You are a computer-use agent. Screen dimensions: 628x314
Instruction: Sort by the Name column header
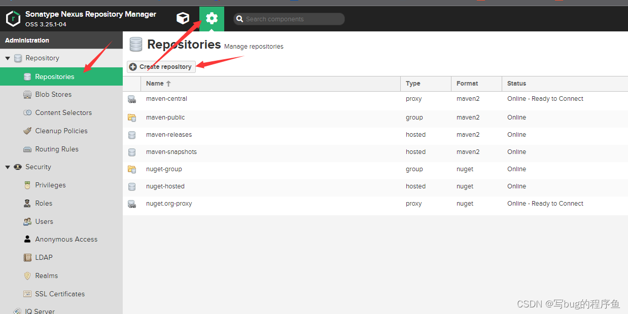pos(270,84)
